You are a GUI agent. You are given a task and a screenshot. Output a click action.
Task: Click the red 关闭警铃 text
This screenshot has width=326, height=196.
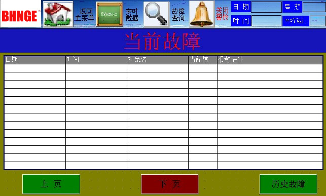(222, 14)
